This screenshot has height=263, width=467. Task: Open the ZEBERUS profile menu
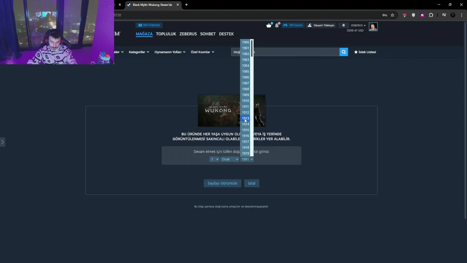pyautogui.click(x=188, y=34)
